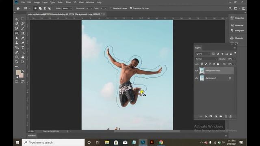Image resolution: width=260 pixels, height=146 pixels.
Task: Open the Properties panel
Action: [x=237, y=18]
